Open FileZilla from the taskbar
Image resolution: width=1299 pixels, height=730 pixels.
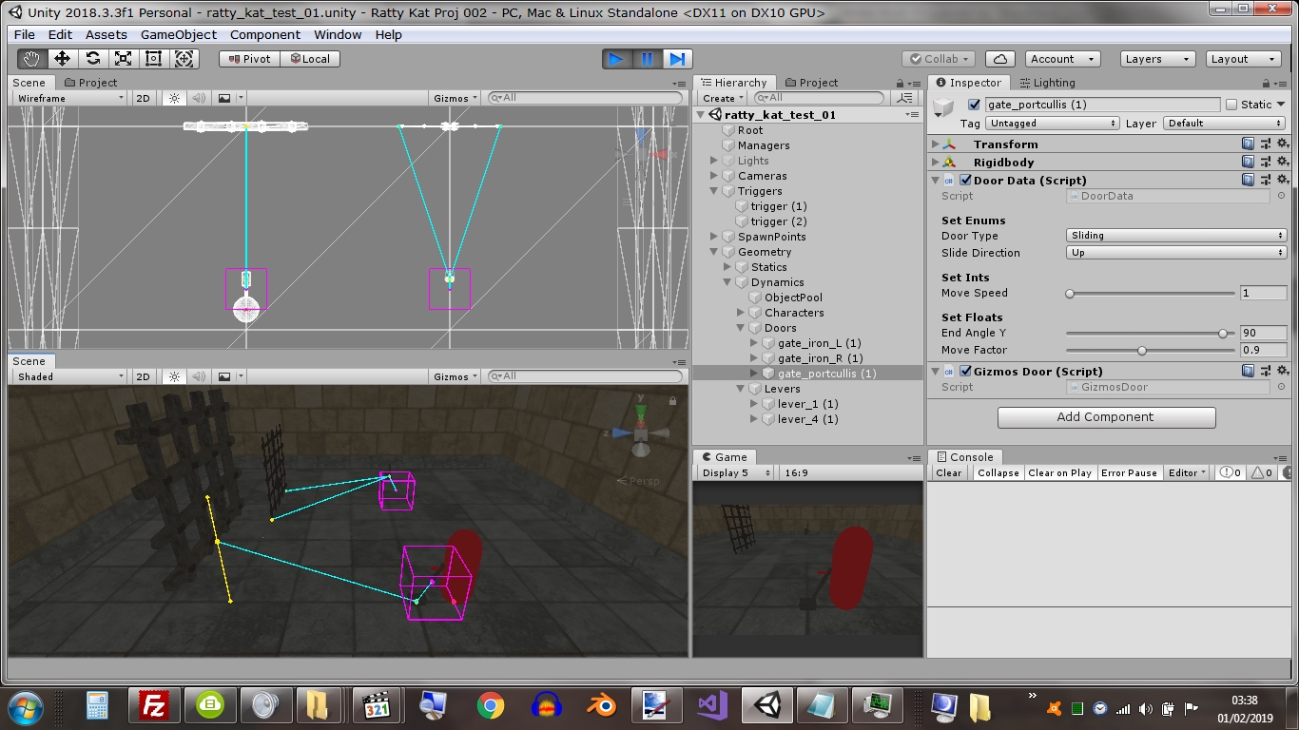click(x=153, y=706)
